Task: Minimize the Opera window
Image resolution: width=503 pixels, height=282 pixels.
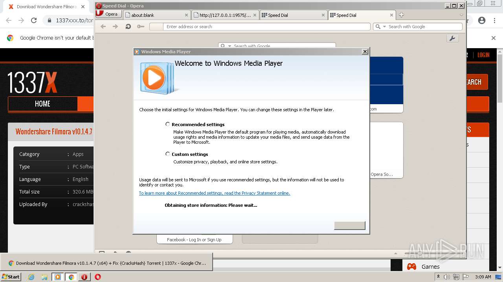Action: tap(448, 6)
